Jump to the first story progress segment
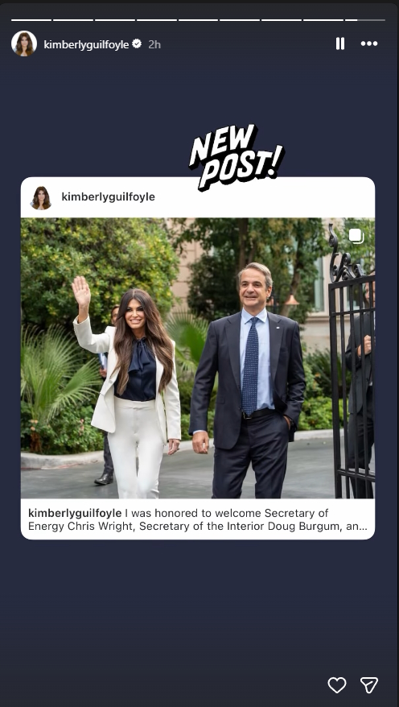The height and width of the screenshot is (707, 399). click(x=31, y=20)
